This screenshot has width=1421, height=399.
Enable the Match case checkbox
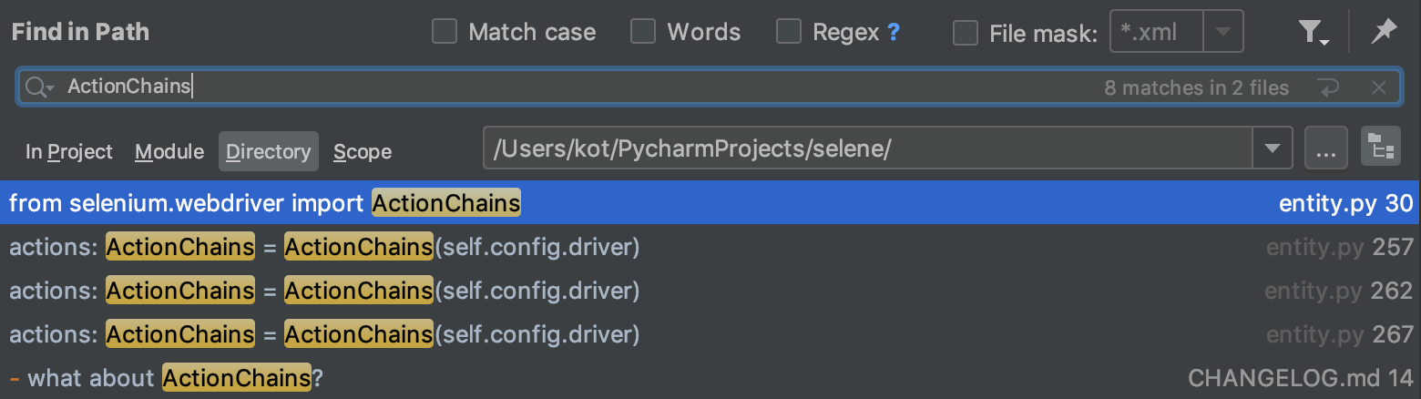(444, 33)
